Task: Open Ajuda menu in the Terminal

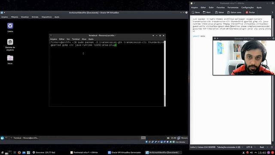Action: pyautogui.click(x=91, y=39)
